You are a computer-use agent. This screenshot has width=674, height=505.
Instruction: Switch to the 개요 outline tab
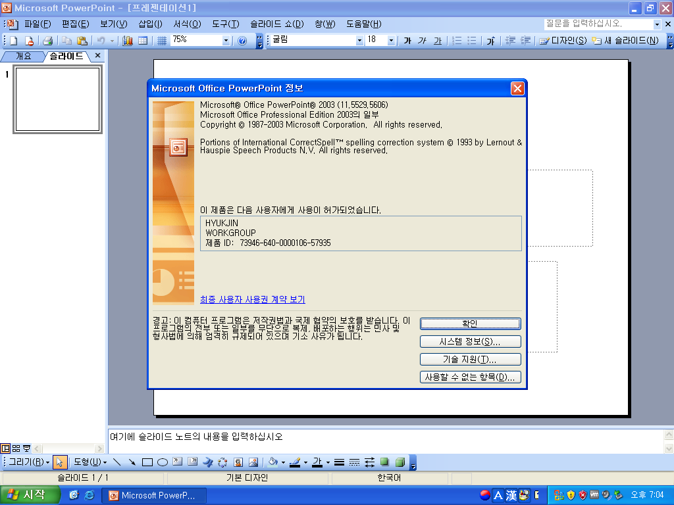(23, 57)
